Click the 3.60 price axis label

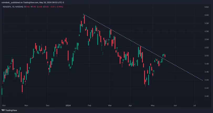click(206, 15)
